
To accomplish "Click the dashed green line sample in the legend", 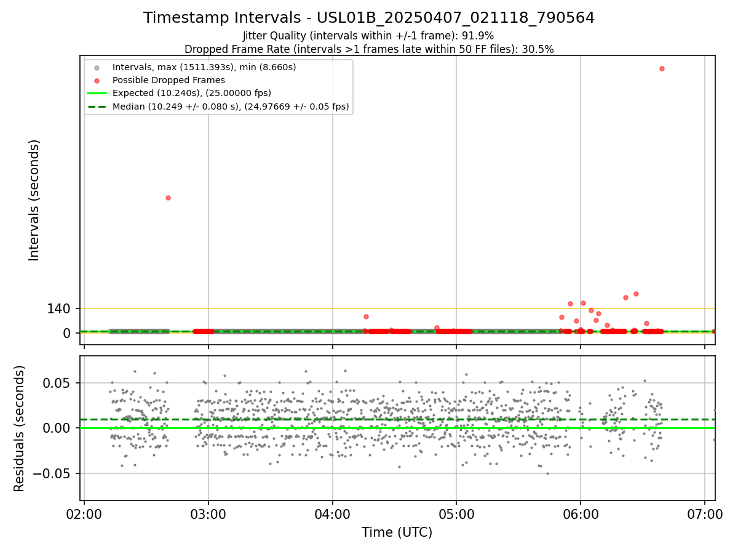I will [96, 106].
